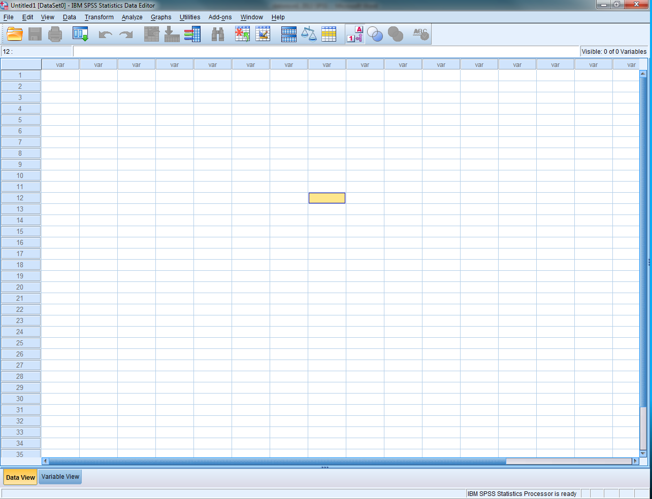Open the File menu

click(9, 17)
